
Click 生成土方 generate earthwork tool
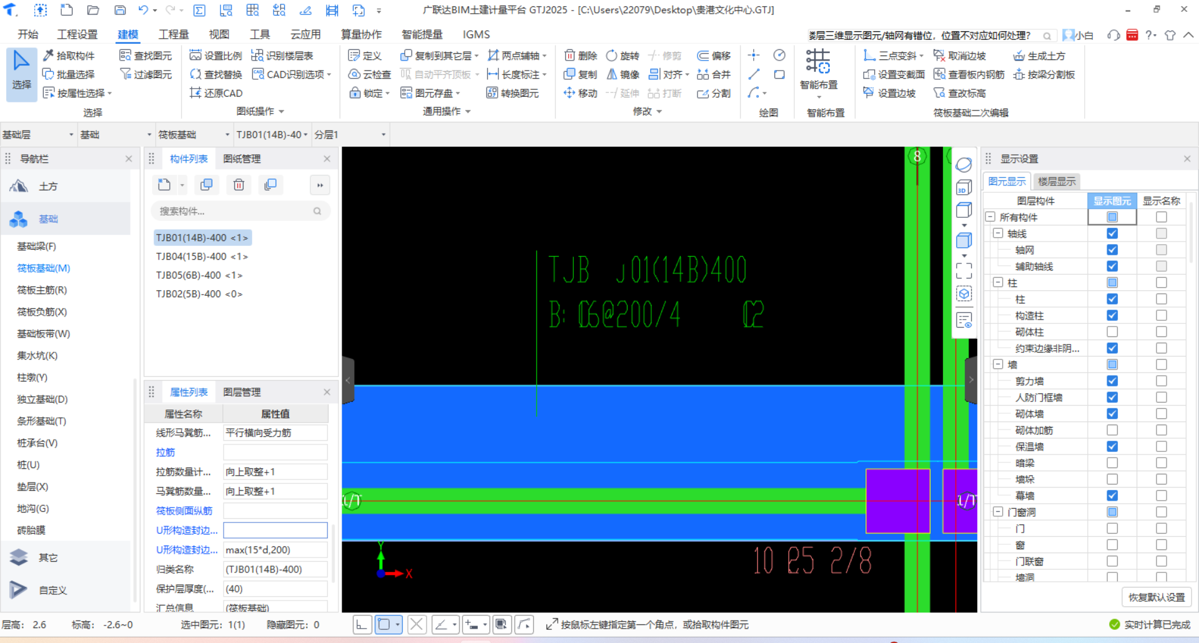point(1039,56)
